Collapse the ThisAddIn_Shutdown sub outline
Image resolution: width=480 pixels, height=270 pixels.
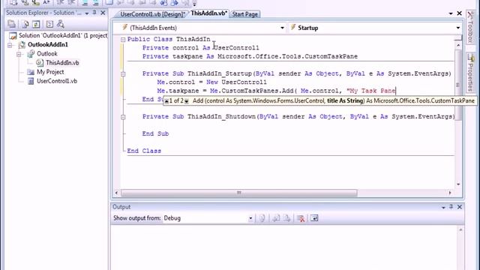point(123,117)
